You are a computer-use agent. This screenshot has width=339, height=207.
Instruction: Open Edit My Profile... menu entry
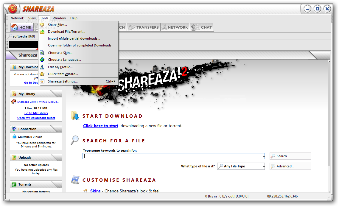coord(78,67)
